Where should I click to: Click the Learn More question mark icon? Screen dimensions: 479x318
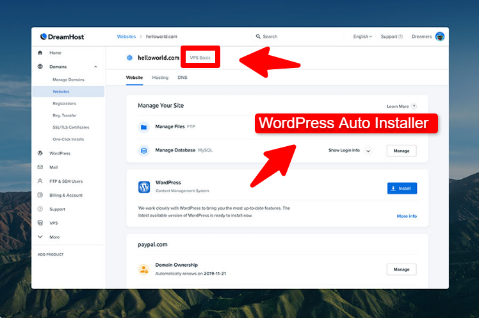tap(414, 106)
